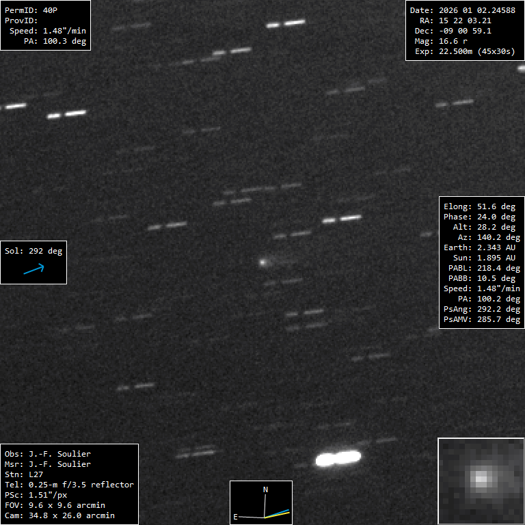Click the blue solar direction arrow
The image size is (525, 525).
[33, 270]
